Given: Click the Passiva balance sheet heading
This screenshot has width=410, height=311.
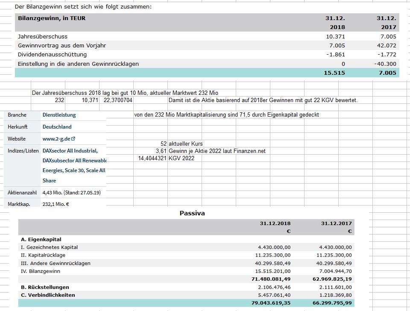Looking at the screenshot, I should click(x=192, y=213).
